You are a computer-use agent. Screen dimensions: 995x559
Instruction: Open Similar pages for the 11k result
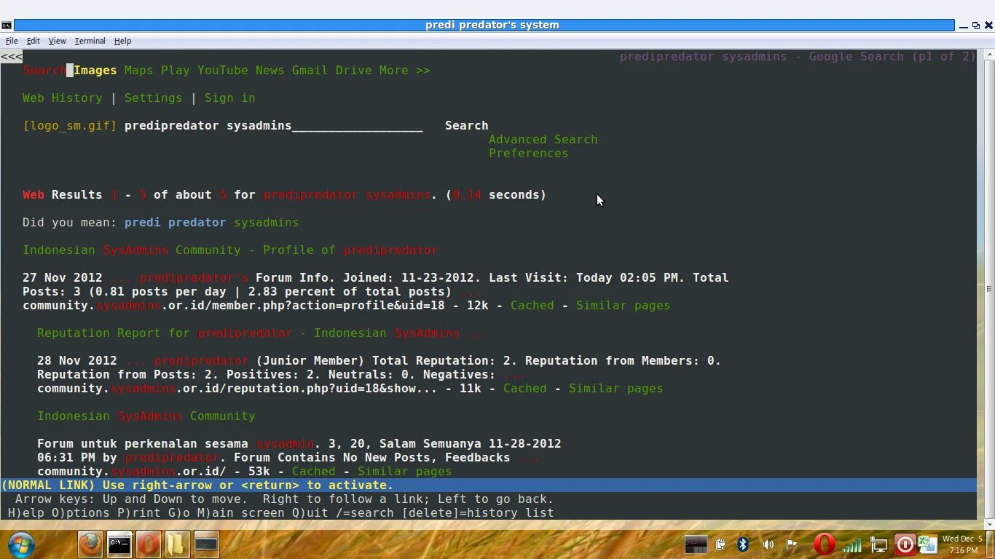[616, 389]
